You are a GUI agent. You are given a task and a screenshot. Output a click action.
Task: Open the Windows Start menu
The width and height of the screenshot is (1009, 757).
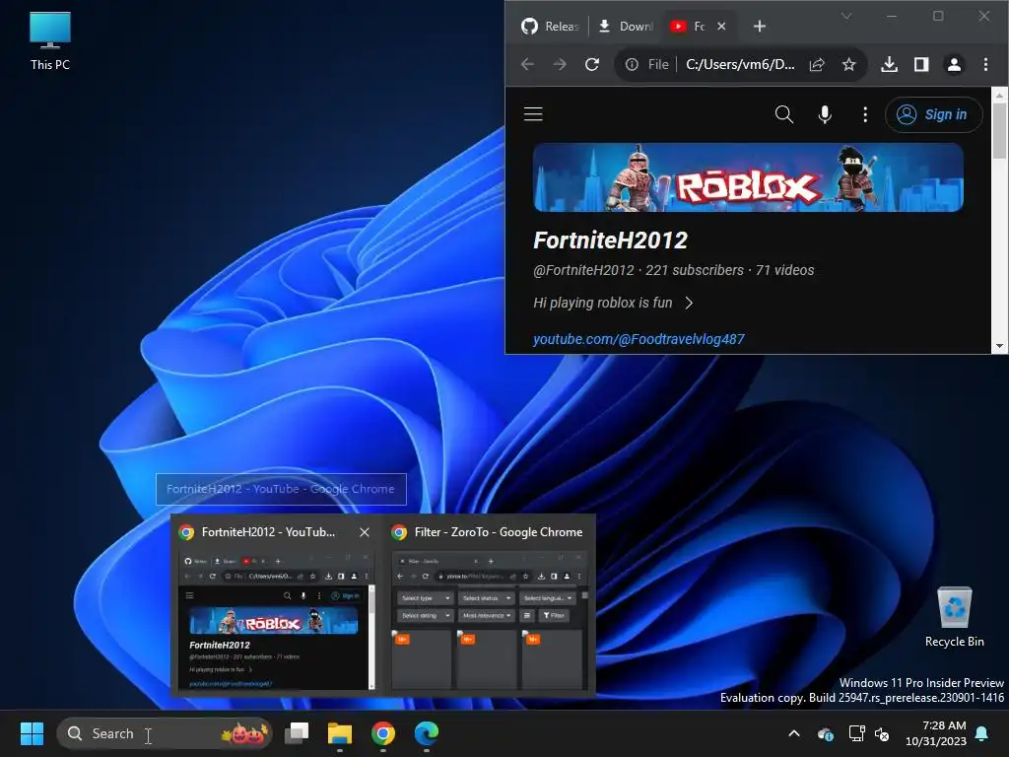point(32,733)
